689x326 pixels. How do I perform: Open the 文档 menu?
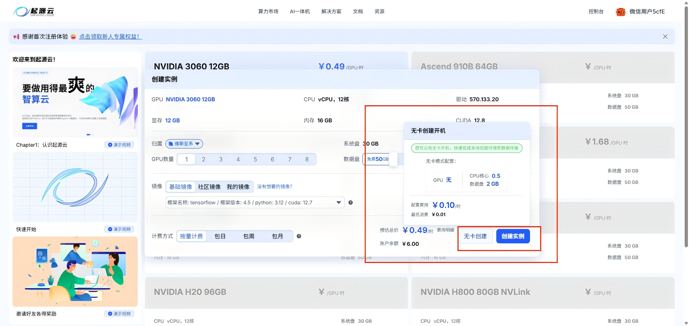pyautogui.click(x=358, y=11)
